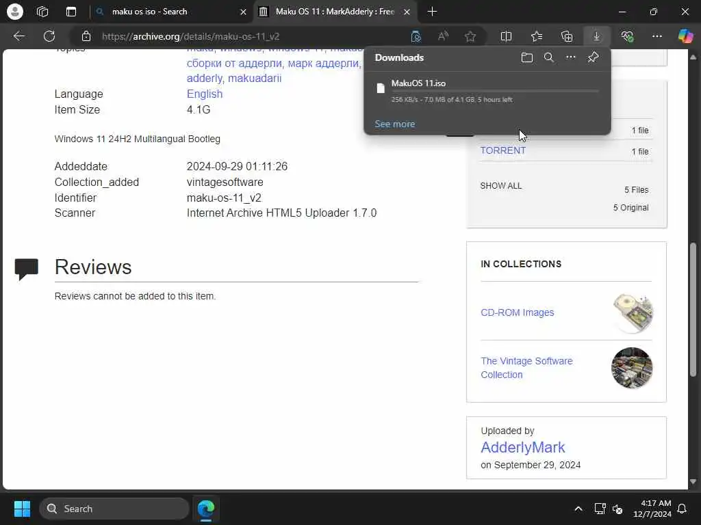Refresh the current page
Image resolution: width=701 pixels, height=525 pixels.
49,36
